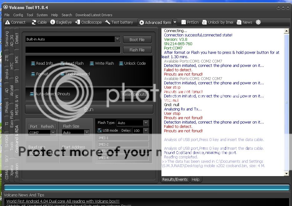The width and height of the screenshot is (292, 206).
Task: Toggle the Read Info checkbox
Action: click(33, 63)
